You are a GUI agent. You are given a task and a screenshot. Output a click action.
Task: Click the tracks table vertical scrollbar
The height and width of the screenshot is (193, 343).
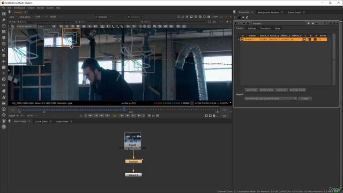(334, 60)
